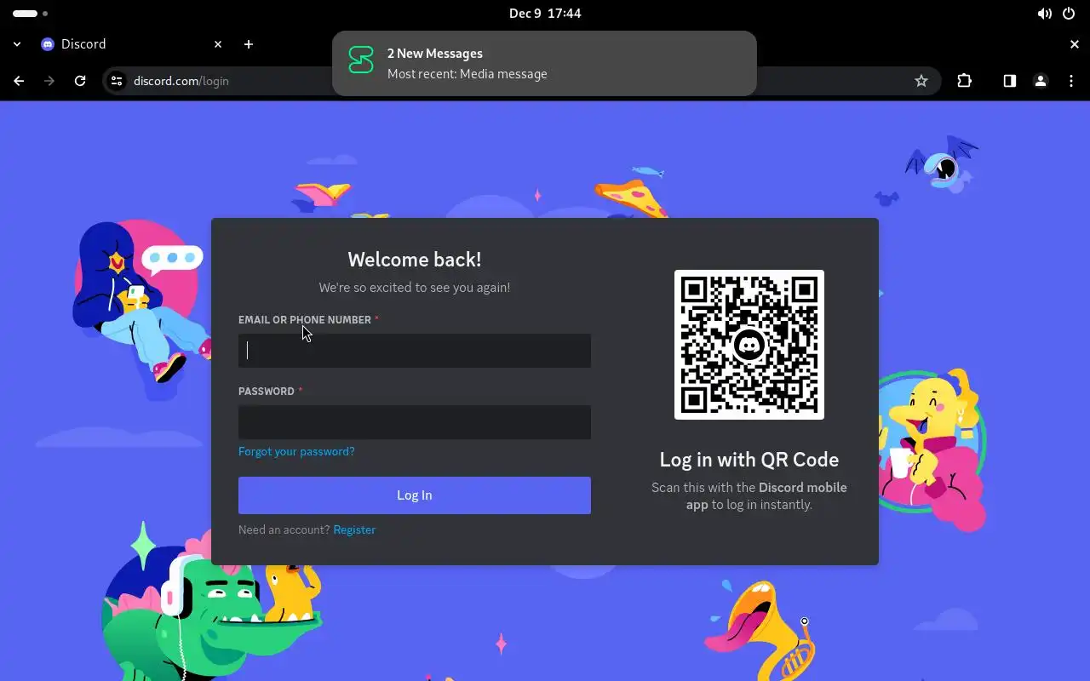Screen dimensions: 1090x681
Task: Click the Discord logo inside QR code
Action: click(749, 345)
